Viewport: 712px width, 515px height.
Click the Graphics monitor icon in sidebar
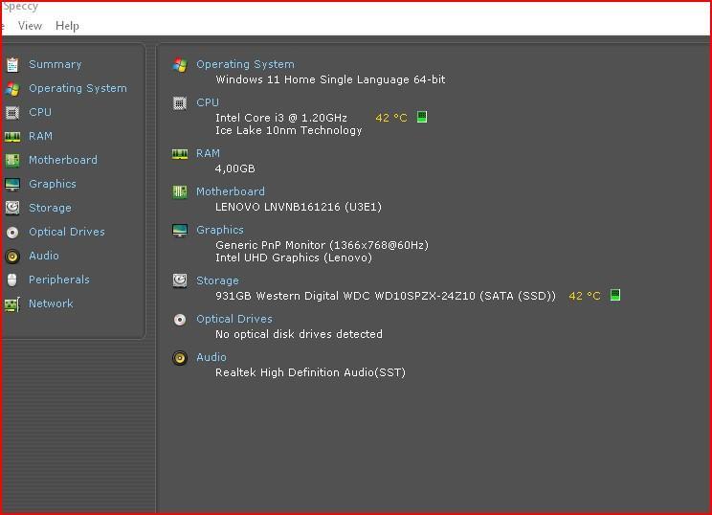click(12, 185)
